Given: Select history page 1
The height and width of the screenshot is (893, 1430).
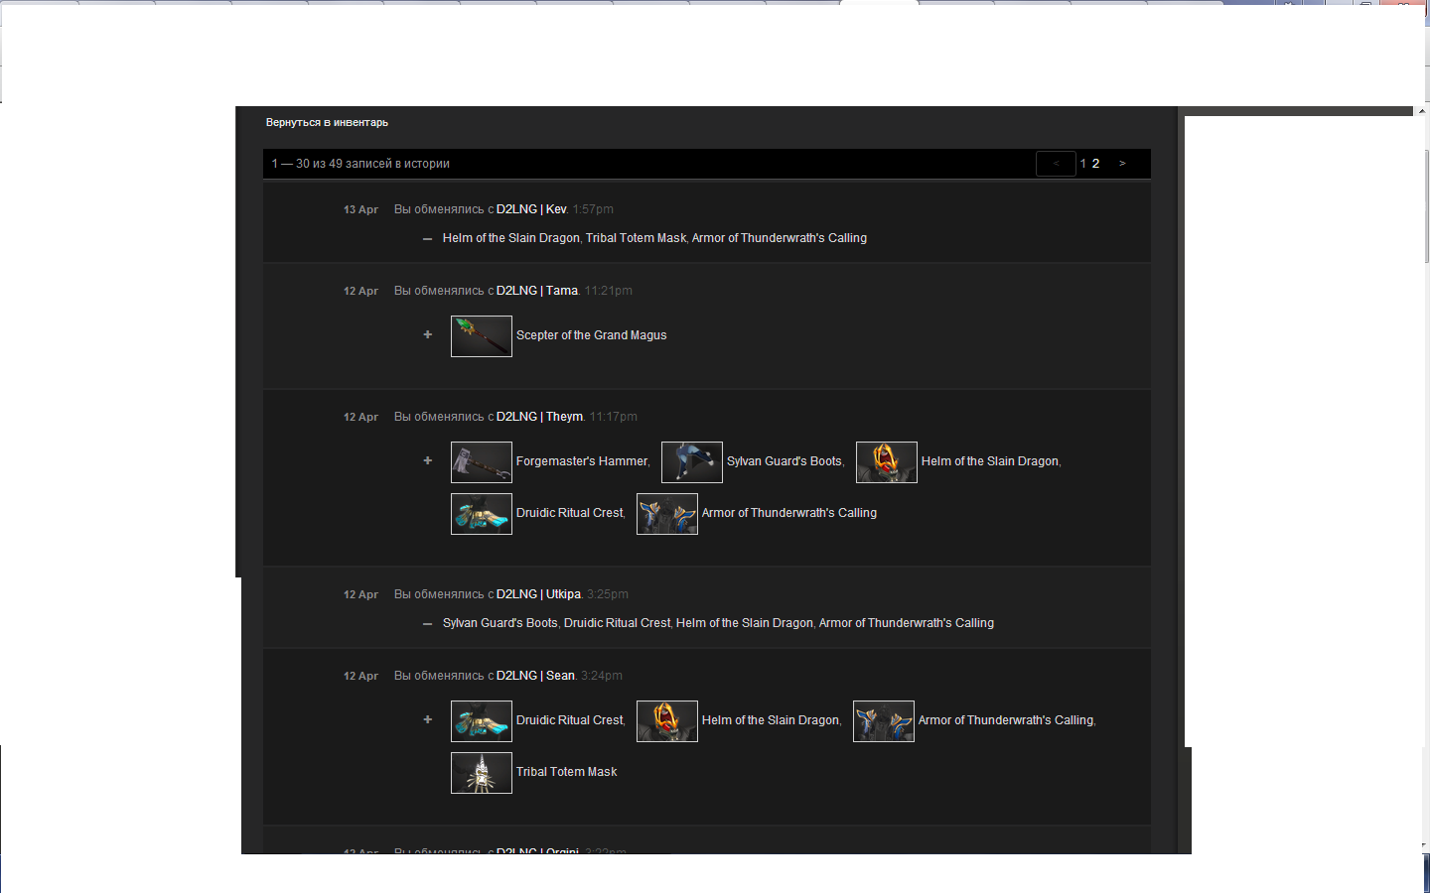Looking at the screenshot, I should pos(1083,164).
